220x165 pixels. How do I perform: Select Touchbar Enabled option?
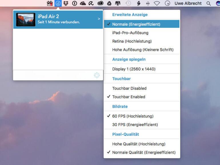(142, 97)
